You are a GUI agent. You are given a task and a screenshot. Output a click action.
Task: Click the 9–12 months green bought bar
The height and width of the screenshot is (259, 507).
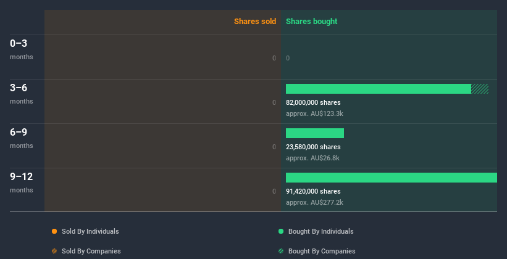click(x=391, y=178)
